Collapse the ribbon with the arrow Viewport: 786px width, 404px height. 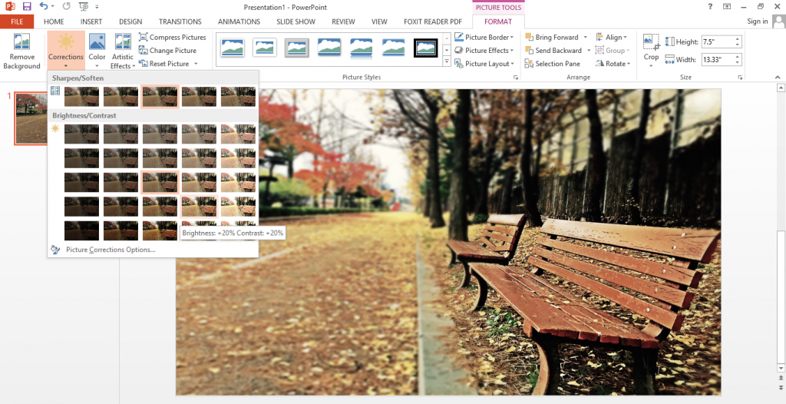click(x=778, y=78)
